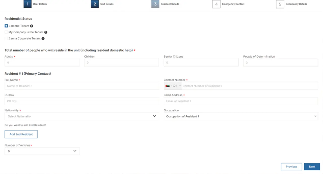The width and height of the screenshot is (323, 174).
Task: Click the PO Box input field
Action: 82,101
